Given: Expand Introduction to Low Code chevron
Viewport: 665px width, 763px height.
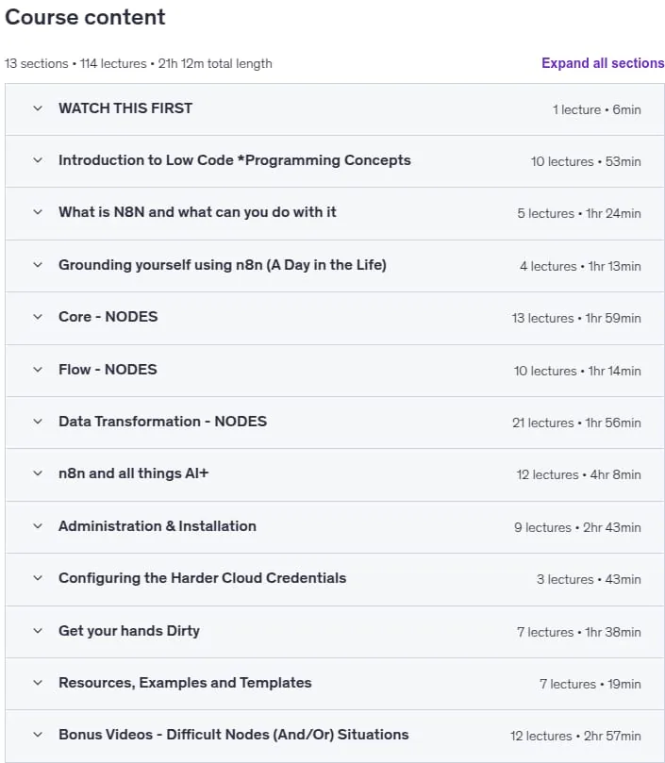Looking at the screenshot, I should point(38,160).
